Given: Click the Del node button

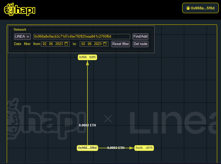Looking at the screenshot, I should pos(140,44).
